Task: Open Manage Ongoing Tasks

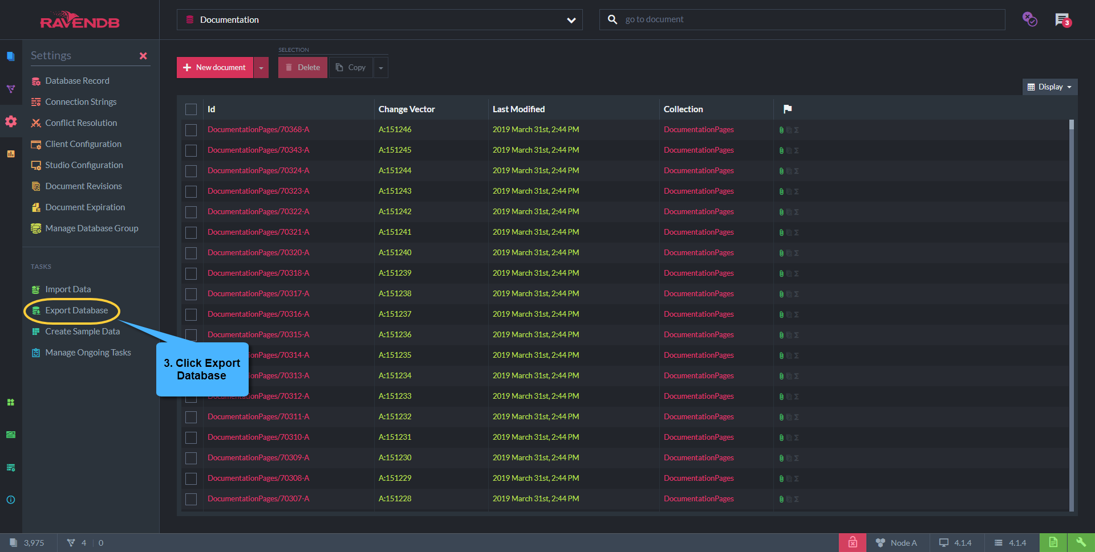Action: pos(88,353)
